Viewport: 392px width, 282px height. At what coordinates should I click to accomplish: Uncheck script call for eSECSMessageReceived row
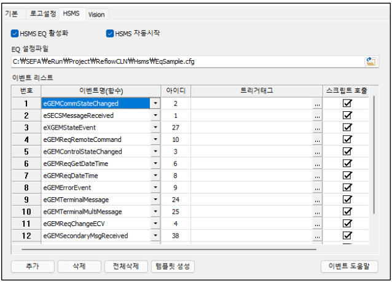click(347, 116)
